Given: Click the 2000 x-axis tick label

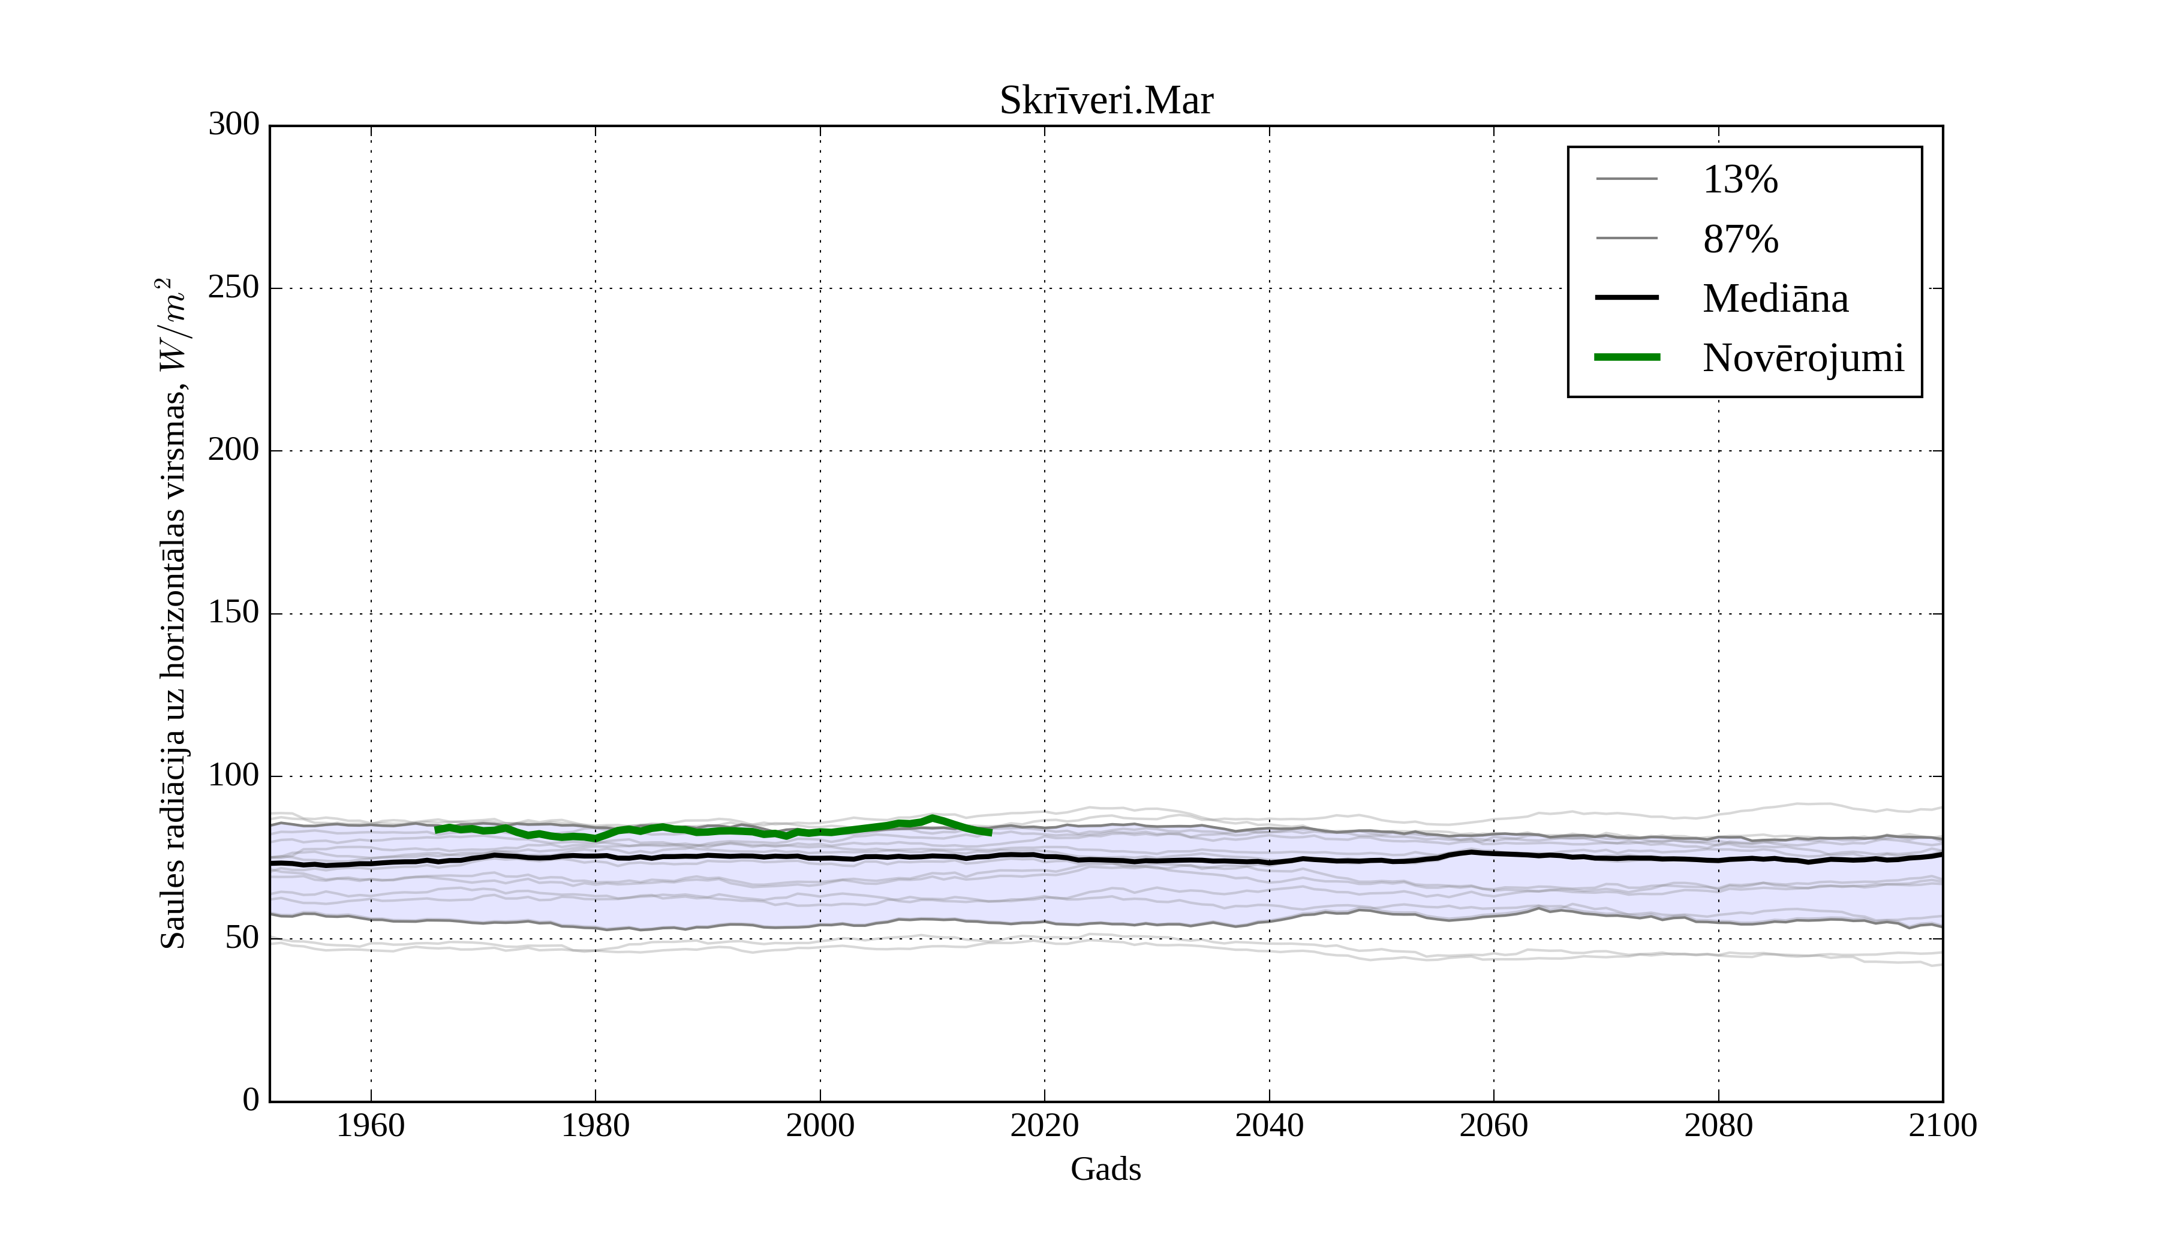Looking at the screenshot, I should (820, 1125).
